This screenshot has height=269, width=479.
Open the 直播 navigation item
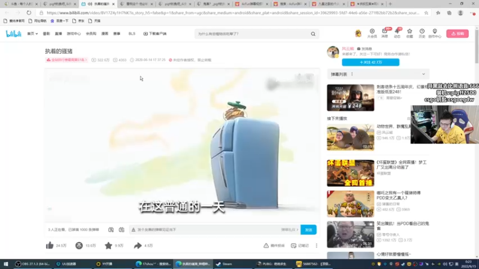coord(58,33)
